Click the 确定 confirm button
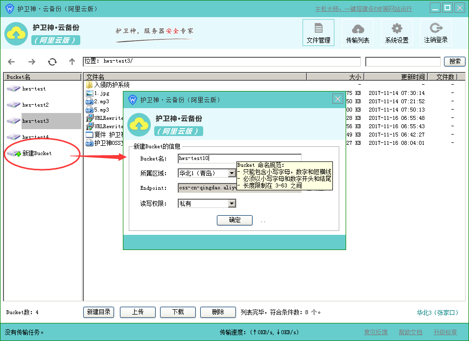 pos(234,220)
